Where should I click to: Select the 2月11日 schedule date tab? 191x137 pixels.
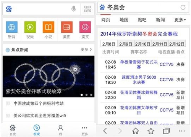160,44
